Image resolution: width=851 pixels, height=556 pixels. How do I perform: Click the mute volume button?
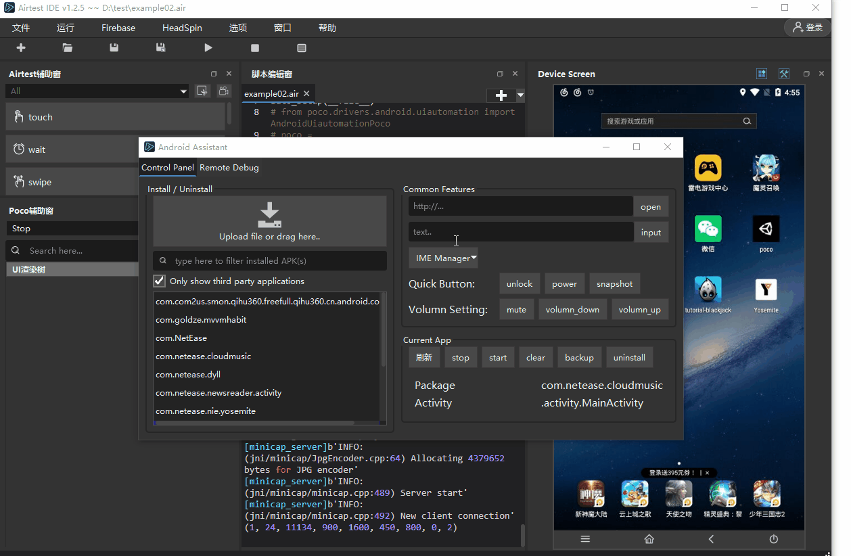pyautogui.click(x=516, y=310)
